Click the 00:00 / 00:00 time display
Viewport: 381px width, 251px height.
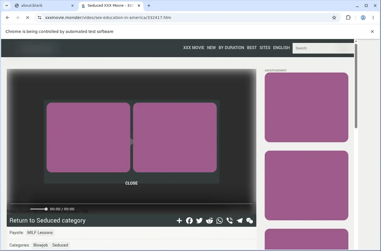(x=62, y=209)
